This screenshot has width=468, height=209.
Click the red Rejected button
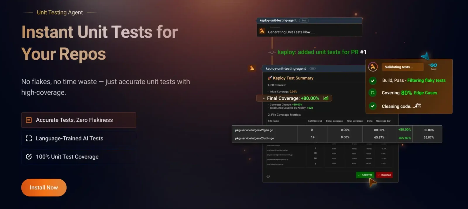(384, 175)
